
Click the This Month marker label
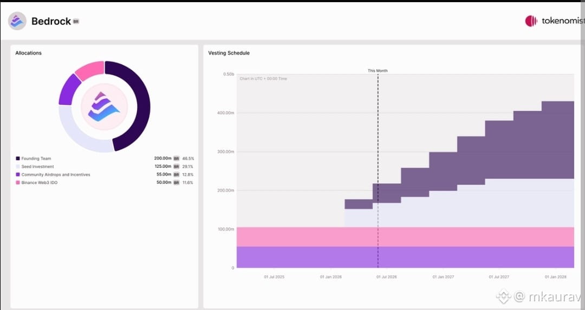pos(378,70)
